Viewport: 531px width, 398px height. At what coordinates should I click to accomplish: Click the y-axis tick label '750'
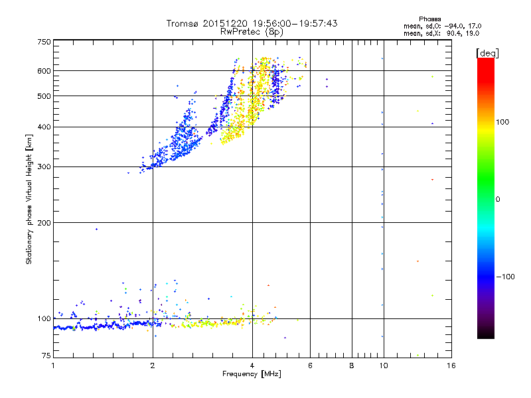click(44, 42)
